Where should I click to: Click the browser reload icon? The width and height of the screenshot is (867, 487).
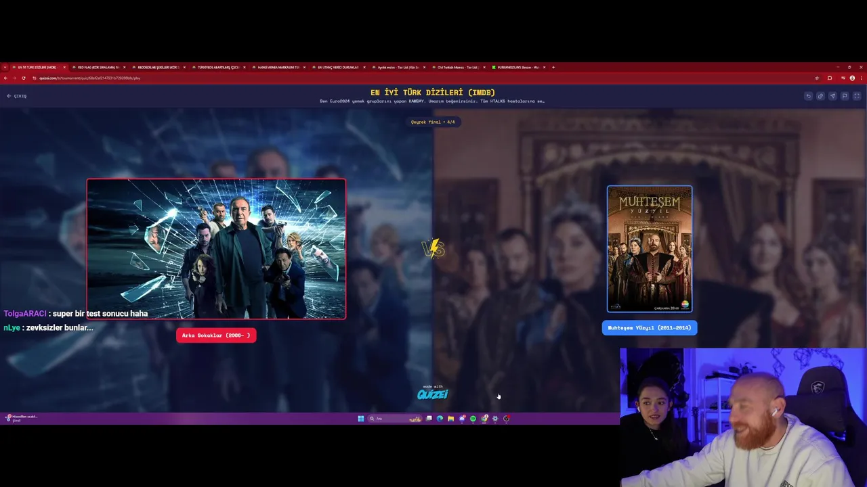(x=24, y=78)
